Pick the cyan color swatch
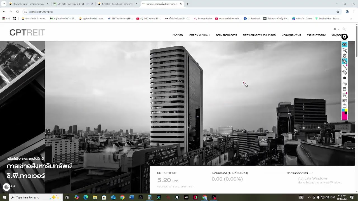 click(x=343, y=110)
